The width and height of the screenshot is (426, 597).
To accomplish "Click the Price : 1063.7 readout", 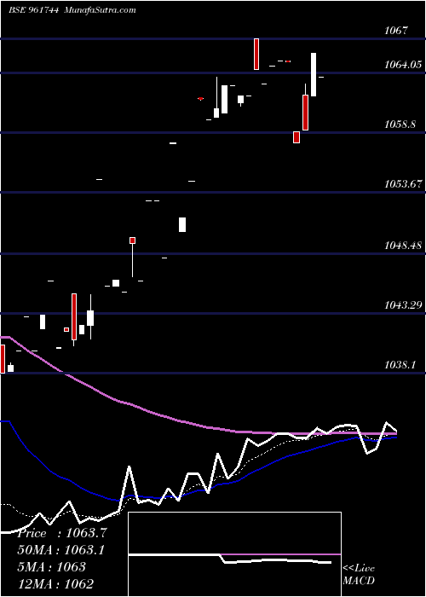I will pos(62,533).
